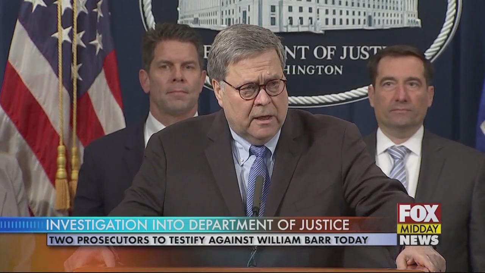Screen dimensions: 485x273
Task: Click the FOX logo in the news bug
Action: pyautogui.click(x=419, y=213)
